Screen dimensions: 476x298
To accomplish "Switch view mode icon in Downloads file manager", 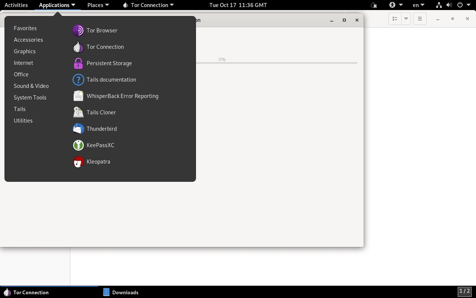I will click(x=395, y=19).
